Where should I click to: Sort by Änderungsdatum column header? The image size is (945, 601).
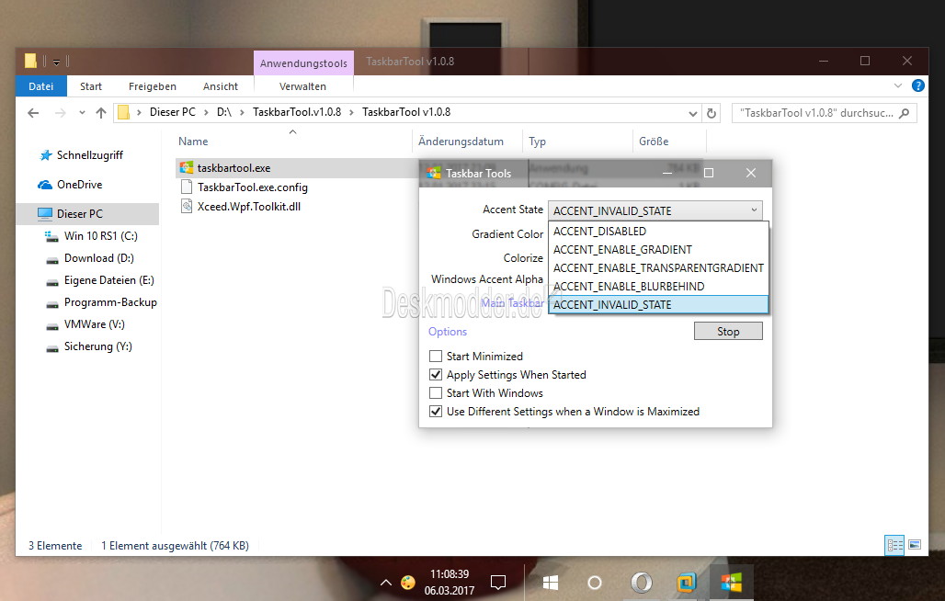pos(461,142)
